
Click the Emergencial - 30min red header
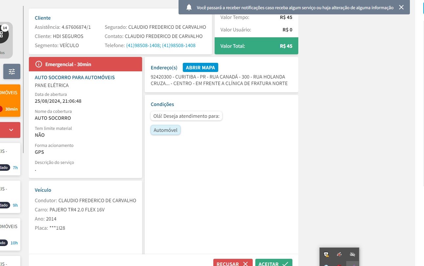pos(85,64)
